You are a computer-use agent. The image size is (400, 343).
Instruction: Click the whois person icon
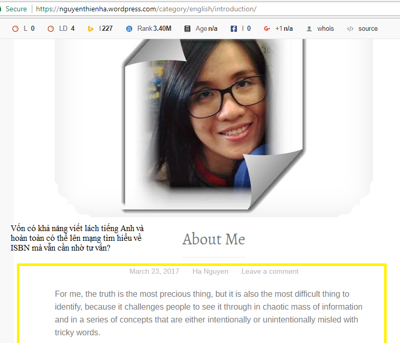point(309,29)
